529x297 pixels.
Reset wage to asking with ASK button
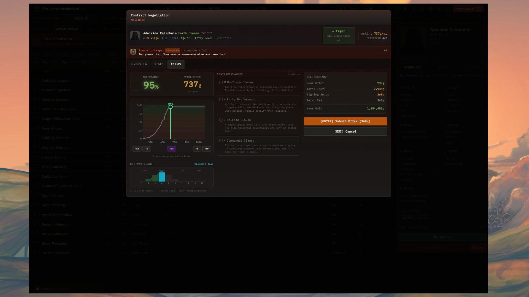(x=172, y=149)
